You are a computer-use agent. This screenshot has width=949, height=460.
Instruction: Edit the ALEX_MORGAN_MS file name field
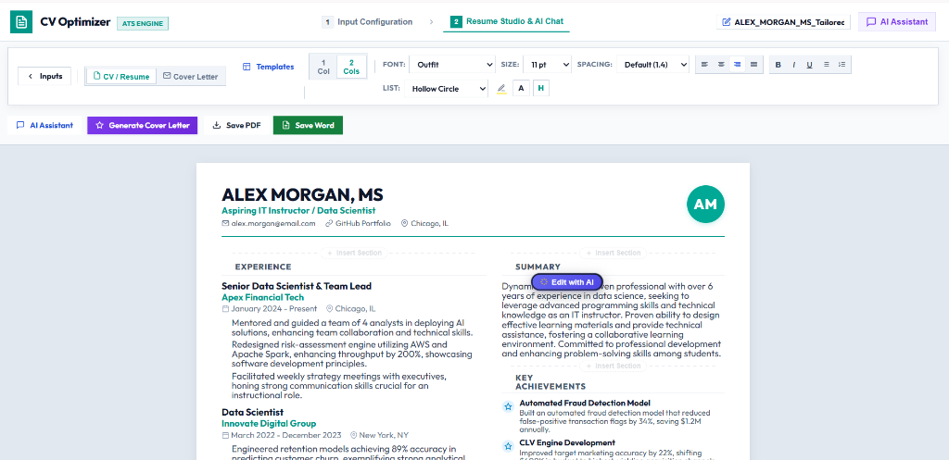(x=784, y=22)
